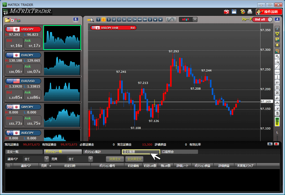Click the 評価損益 column header
Viewport: 285px width, 195px height.
224,166
